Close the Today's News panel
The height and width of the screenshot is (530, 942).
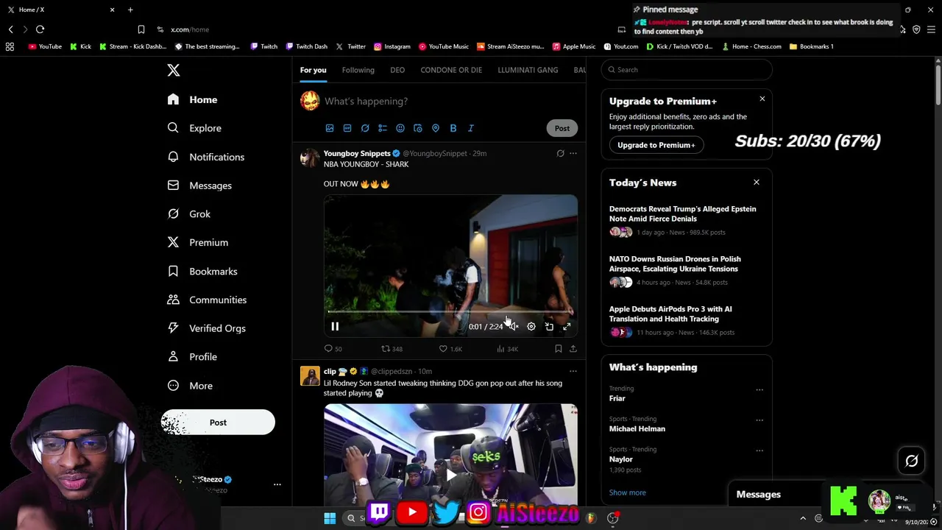[x=756, y=182]
